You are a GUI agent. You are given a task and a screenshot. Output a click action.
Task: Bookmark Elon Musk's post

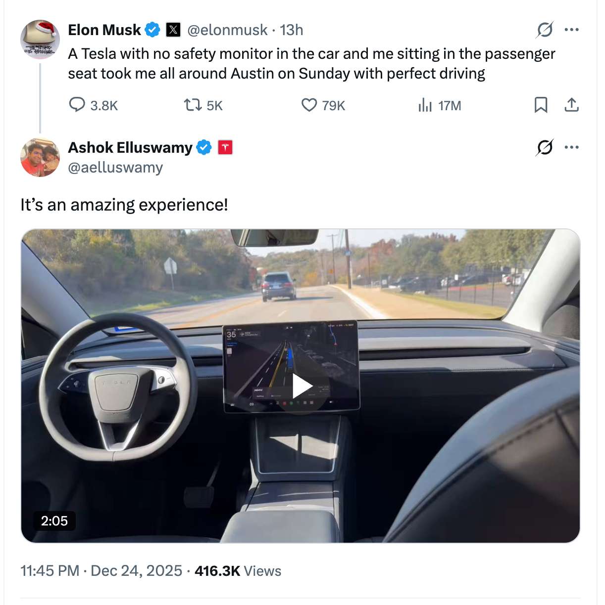(x=541, y=105)
